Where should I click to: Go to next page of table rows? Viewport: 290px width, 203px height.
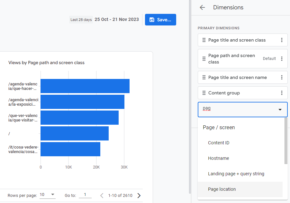tap(139, 195)
